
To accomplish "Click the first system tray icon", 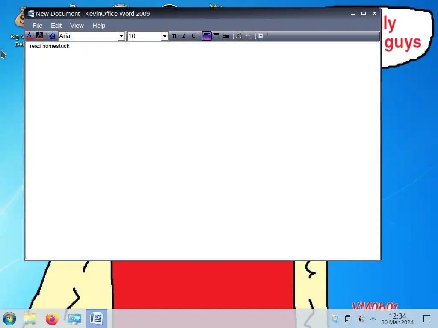I will (335, 319).
